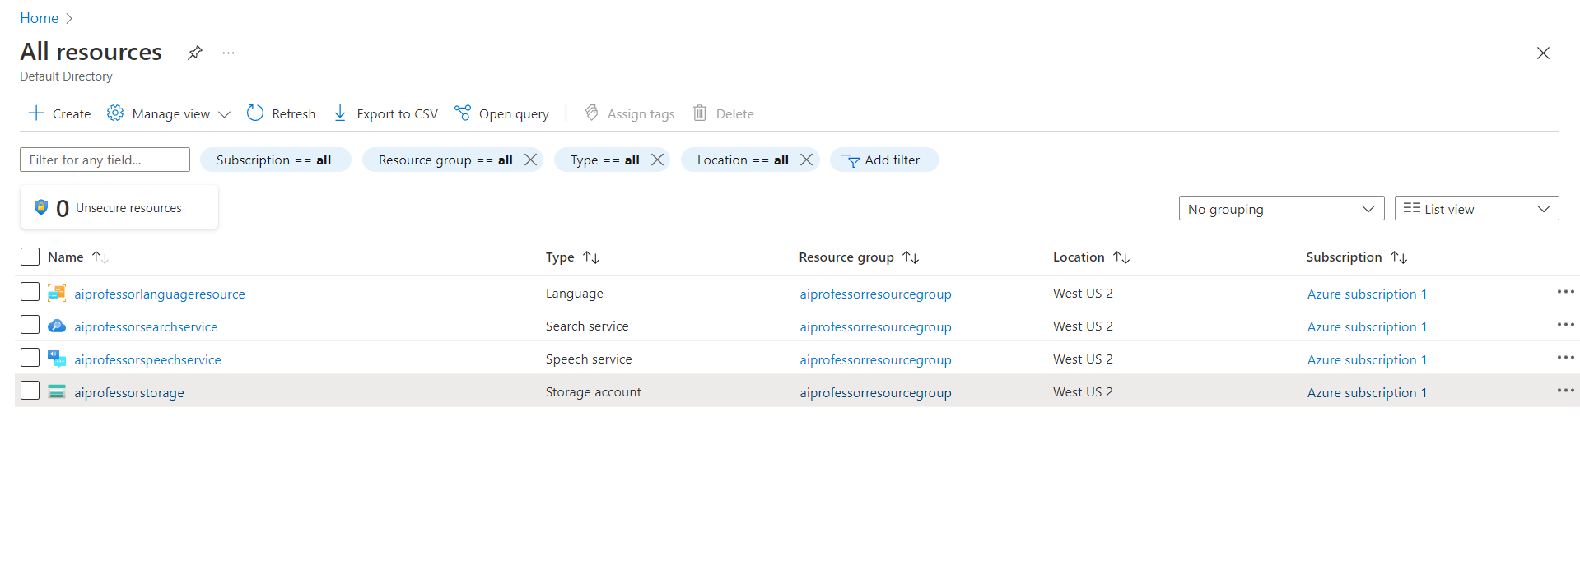The image size is (1580, 565).
Task: Open the resource group link in Language row
Action: pos(875,294)
